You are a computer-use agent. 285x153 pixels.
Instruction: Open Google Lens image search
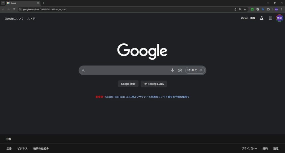pyautogui.click(x=180, y=70)
